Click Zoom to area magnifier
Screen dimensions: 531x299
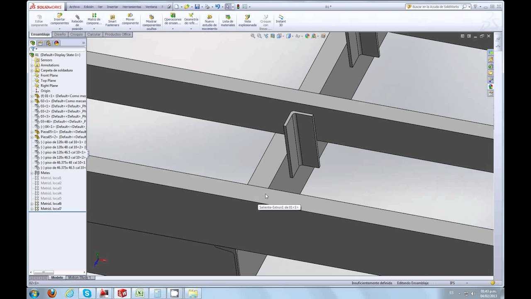point(259,36)
